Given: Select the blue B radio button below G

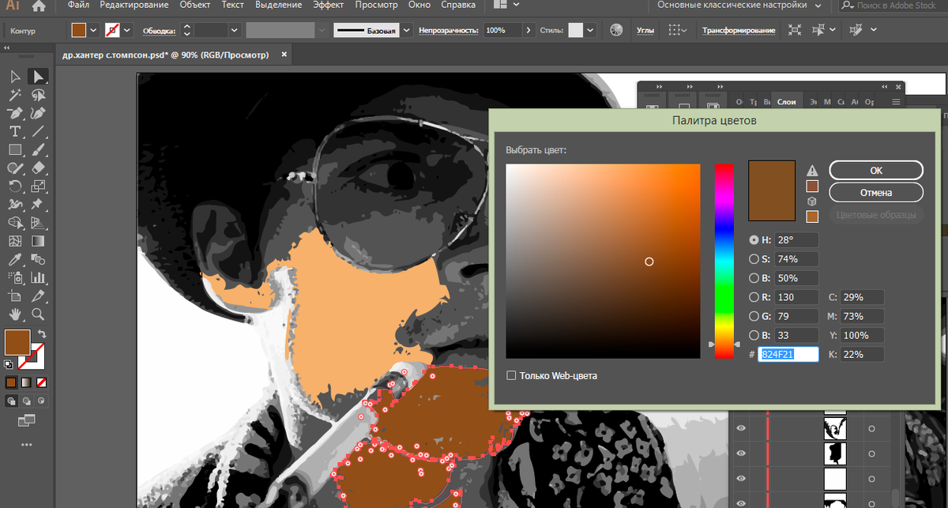Looking at the screenshot, I should click(754, 336).
